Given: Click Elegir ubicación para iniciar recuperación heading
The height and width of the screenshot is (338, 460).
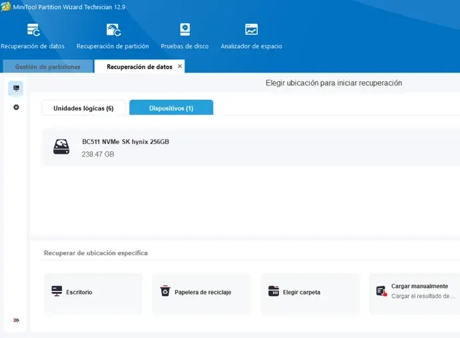Looking at the screenshot, I should 334,83.
